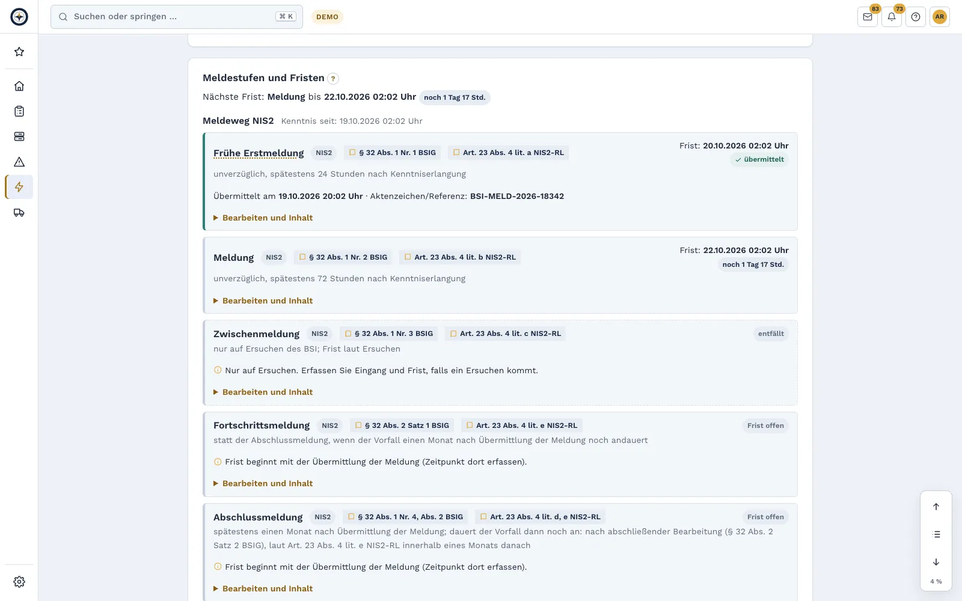962x601 pixels.
Task: Click the NIS2 tag beside Abschlussmeldung
Action: [323, 517]
